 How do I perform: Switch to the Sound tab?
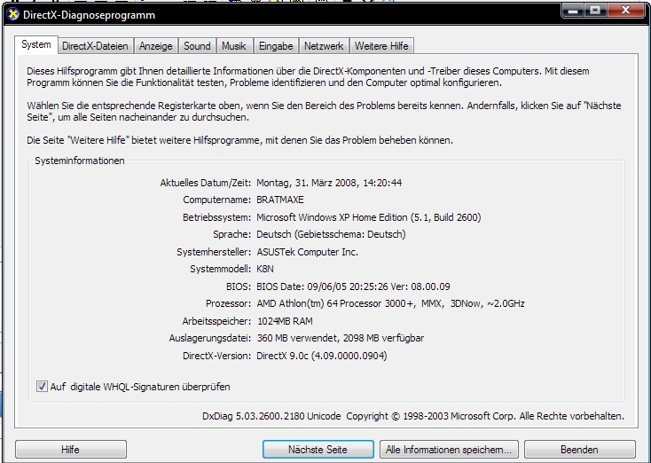pyautogui.click(x=197, y=46)
